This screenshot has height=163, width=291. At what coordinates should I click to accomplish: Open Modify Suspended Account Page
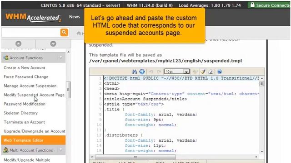point(34,95)
